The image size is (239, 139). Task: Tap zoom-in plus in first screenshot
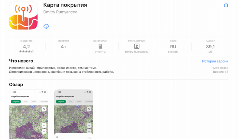pos(44,125)
